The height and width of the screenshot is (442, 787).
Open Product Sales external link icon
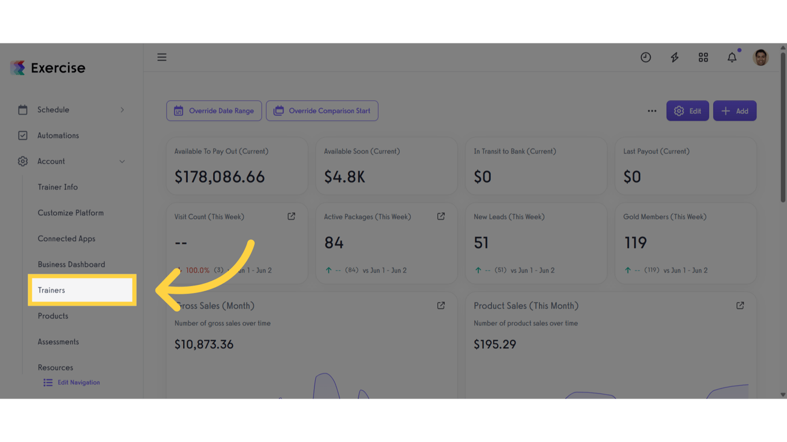[x=740, y=306]
